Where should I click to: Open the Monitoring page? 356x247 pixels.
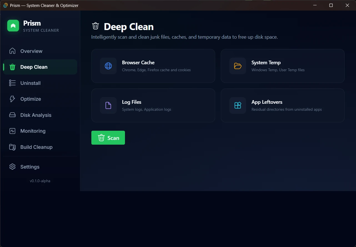click(40, 131)
